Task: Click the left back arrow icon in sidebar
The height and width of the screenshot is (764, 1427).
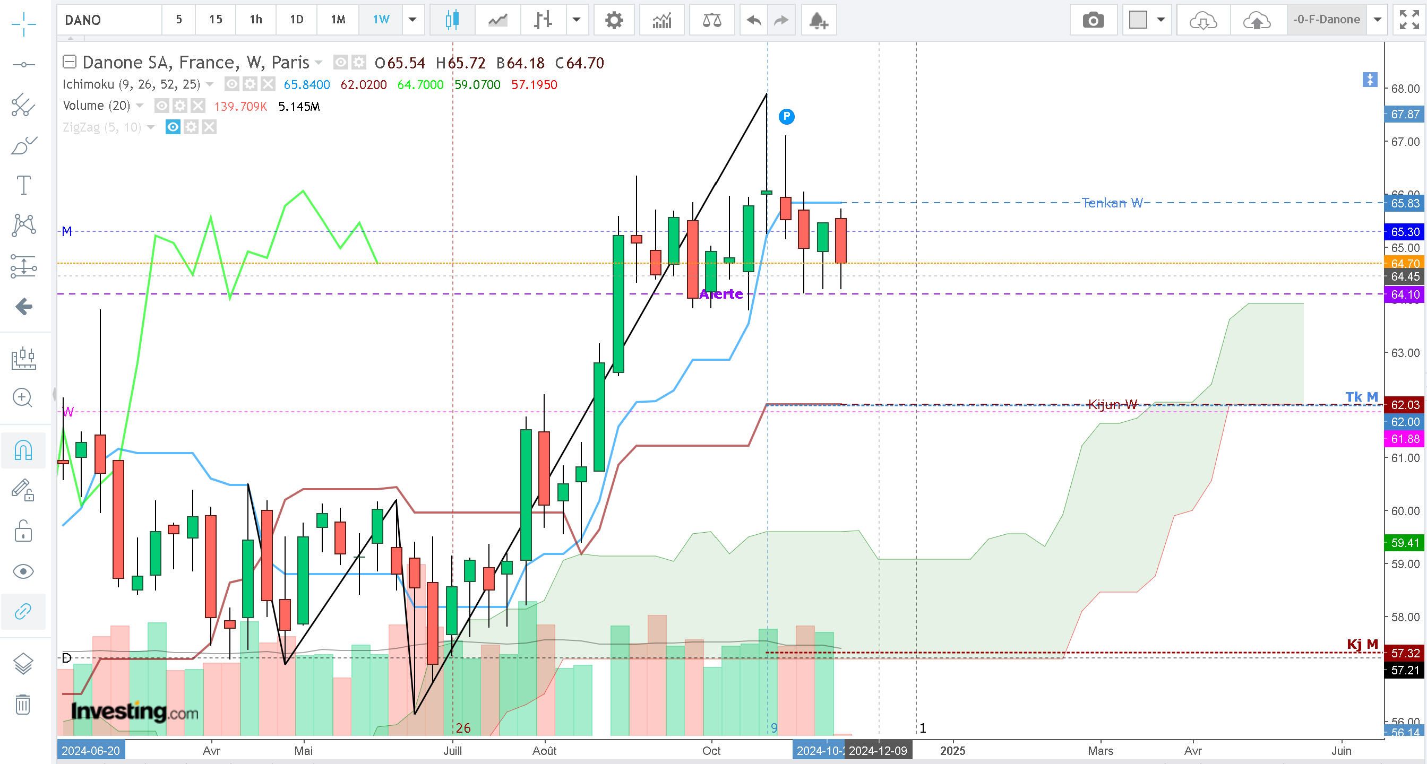Action: pyautogui.click(x=23, y=306)
